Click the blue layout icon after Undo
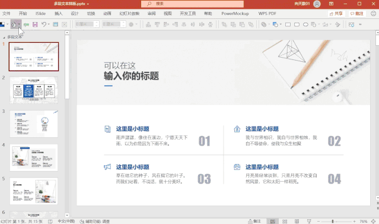The image size is (379, 224). tap(56, 24)
